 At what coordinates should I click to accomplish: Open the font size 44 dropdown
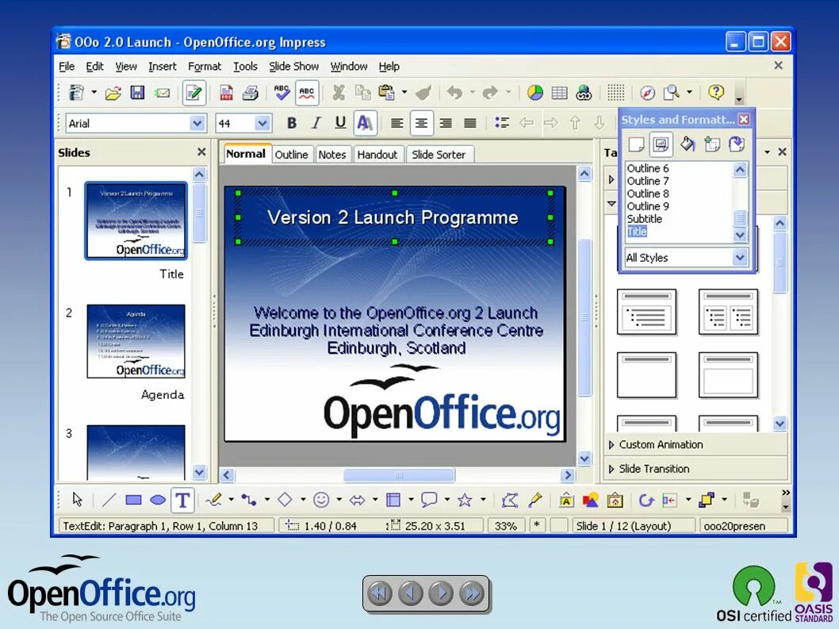(x=262, y=123)
